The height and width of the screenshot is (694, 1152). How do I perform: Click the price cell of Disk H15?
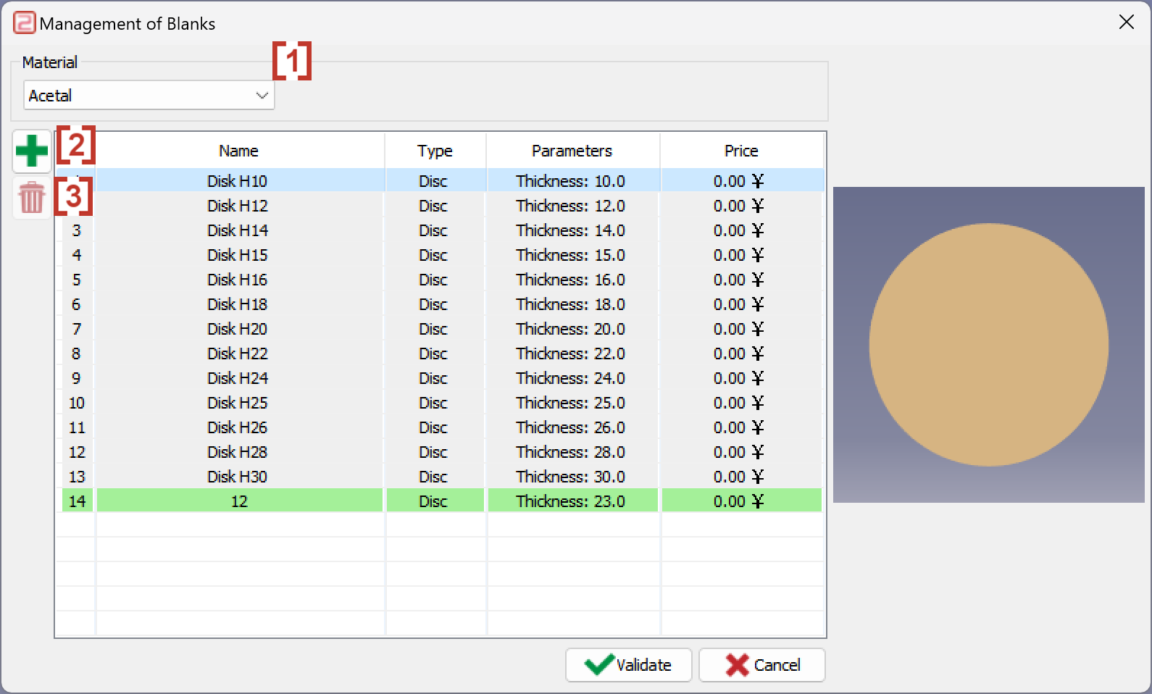click(741, 255)
